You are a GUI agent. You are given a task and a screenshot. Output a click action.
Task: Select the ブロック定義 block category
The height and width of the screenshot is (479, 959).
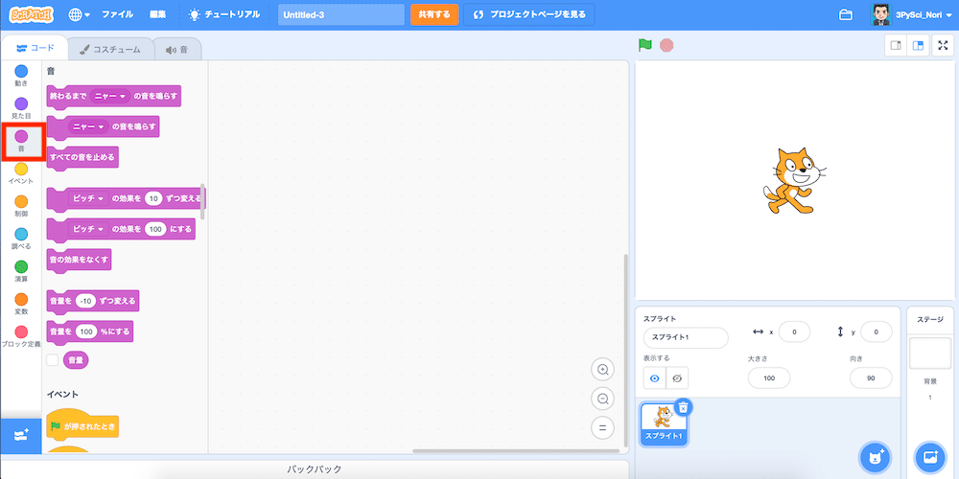pos(21,336)
